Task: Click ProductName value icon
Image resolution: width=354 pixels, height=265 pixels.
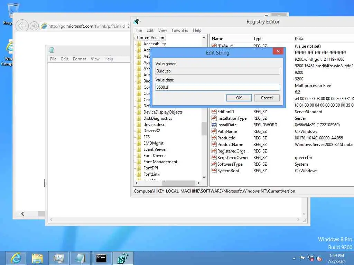Action: pos(214,144)
